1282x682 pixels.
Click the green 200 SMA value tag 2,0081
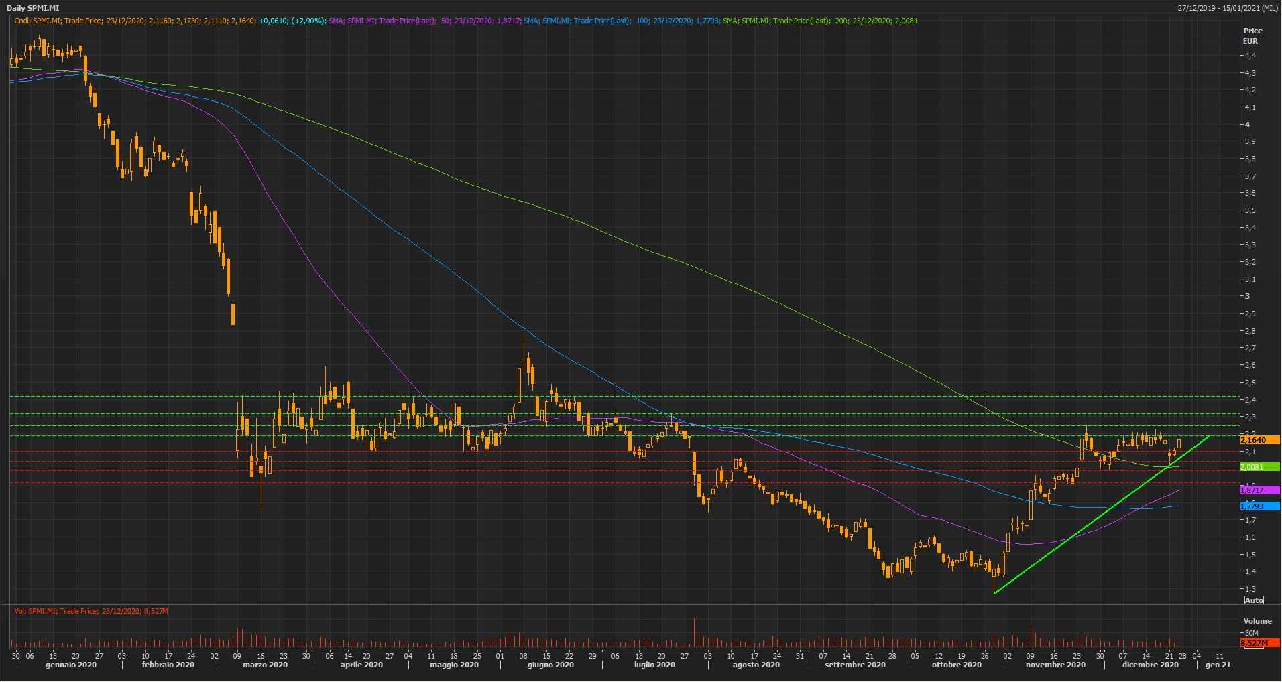pyautogui.click(x=1259, y=467)
